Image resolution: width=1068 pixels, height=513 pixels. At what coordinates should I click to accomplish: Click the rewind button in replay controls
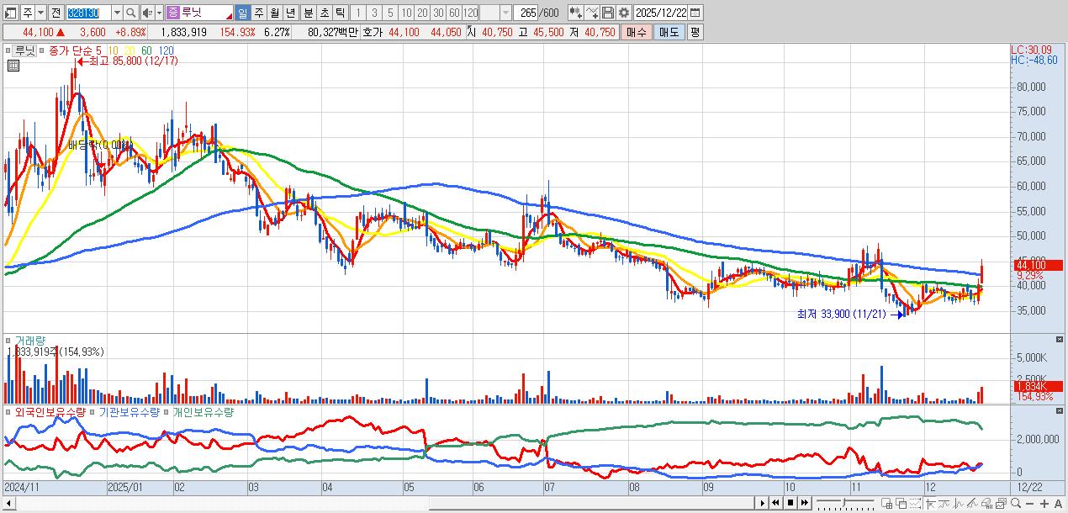(775, 503)
